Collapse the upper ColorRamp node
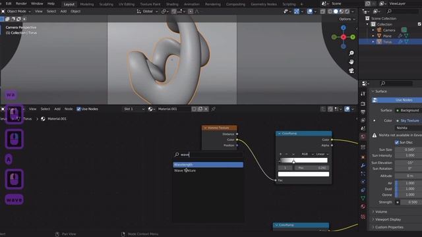Screen dimensions: 422x237 coord(280,134)
